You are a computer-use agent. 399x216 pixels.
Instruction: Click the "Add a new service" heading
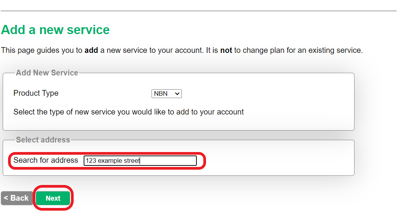55,30
